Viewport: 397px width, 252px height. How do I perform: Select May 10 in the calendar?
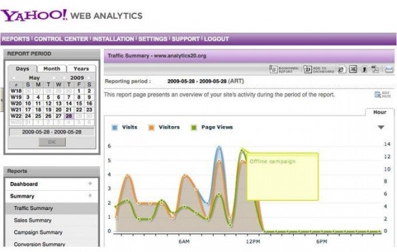(x=28, y=103)
